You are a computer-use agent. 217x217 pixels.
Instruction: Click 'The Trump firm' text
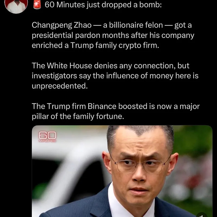(x=59, y=106)
